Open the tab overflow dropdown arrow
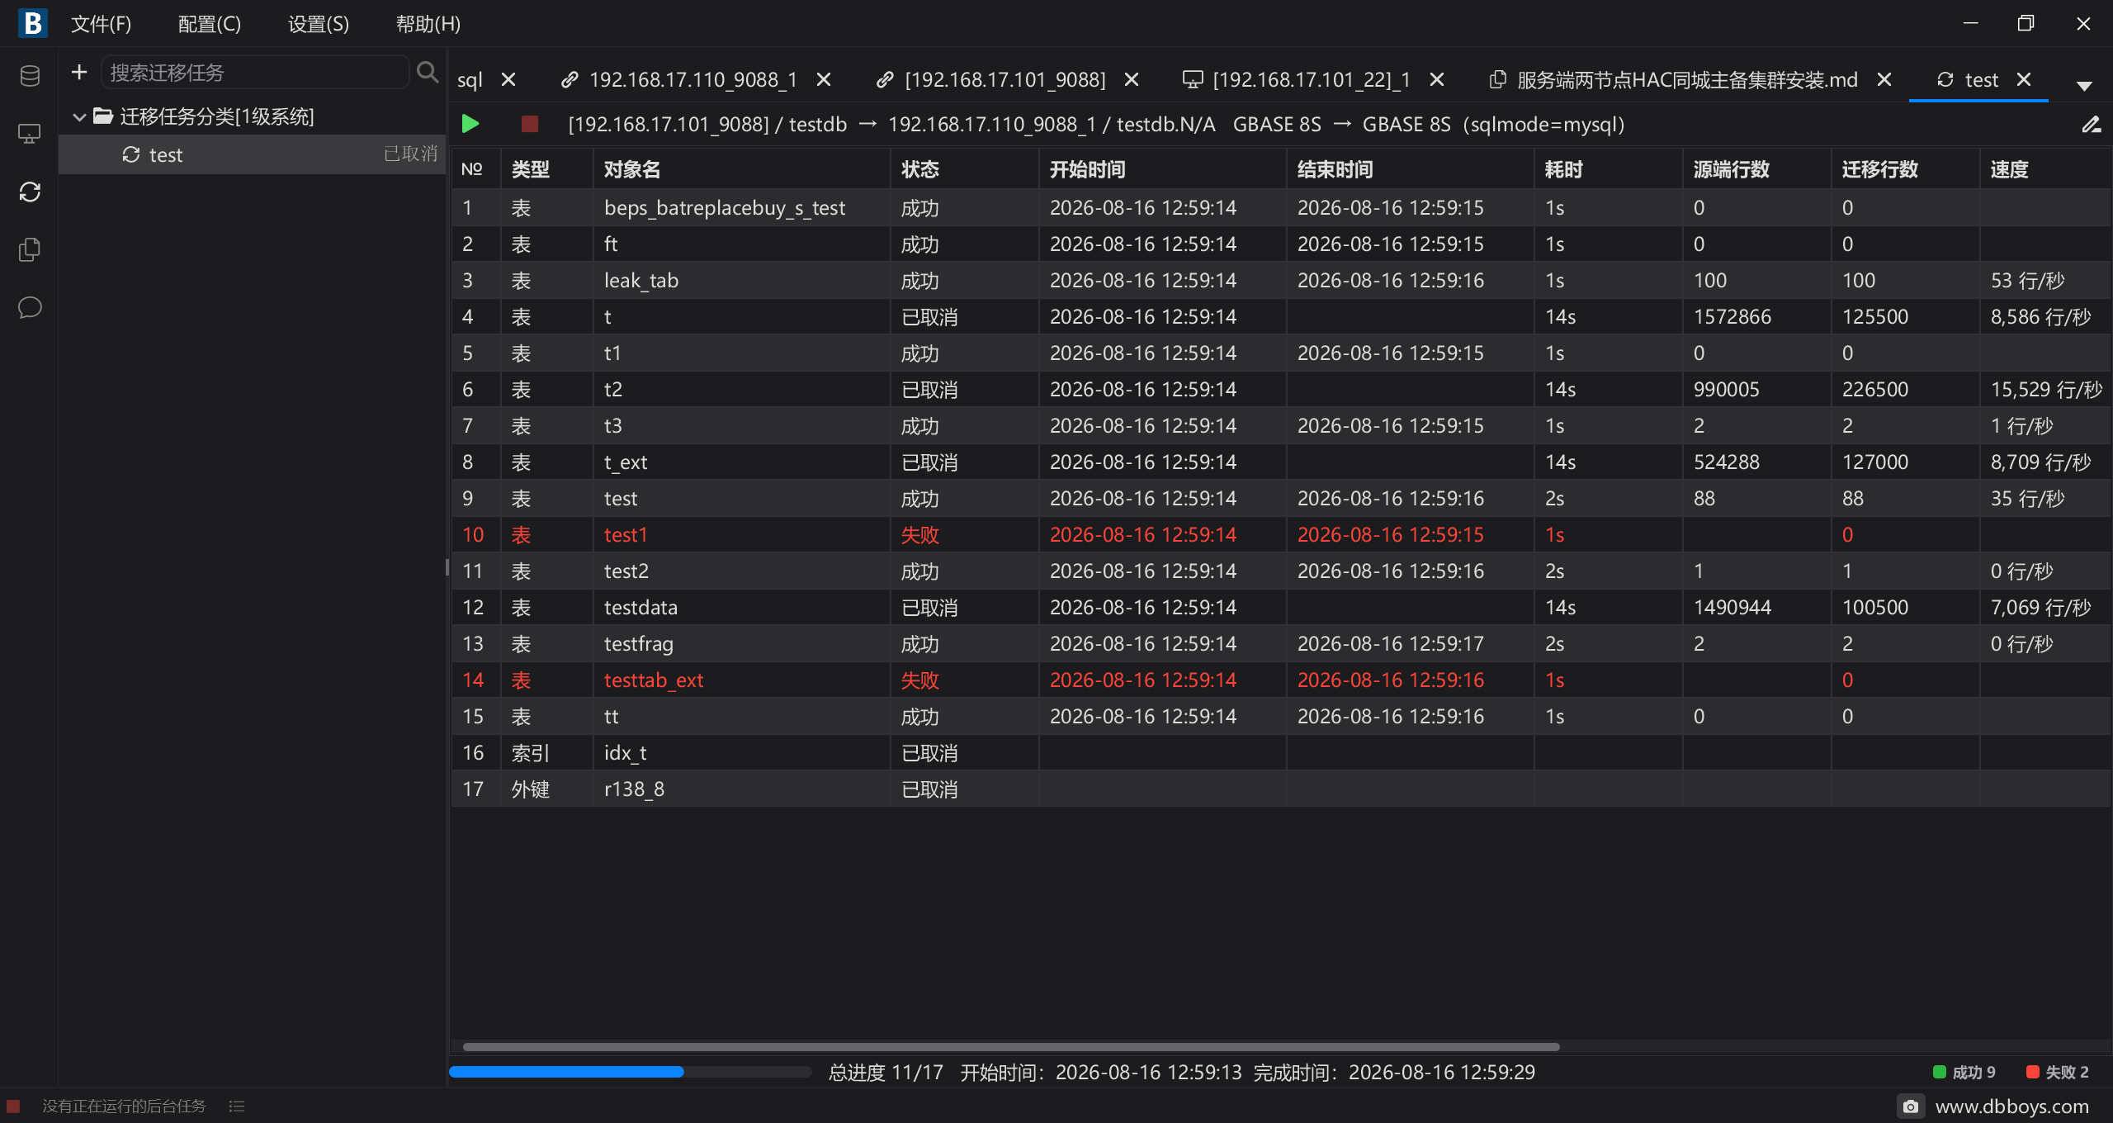Screen dimensions: 2113x1123 (x=2084, y=86)
